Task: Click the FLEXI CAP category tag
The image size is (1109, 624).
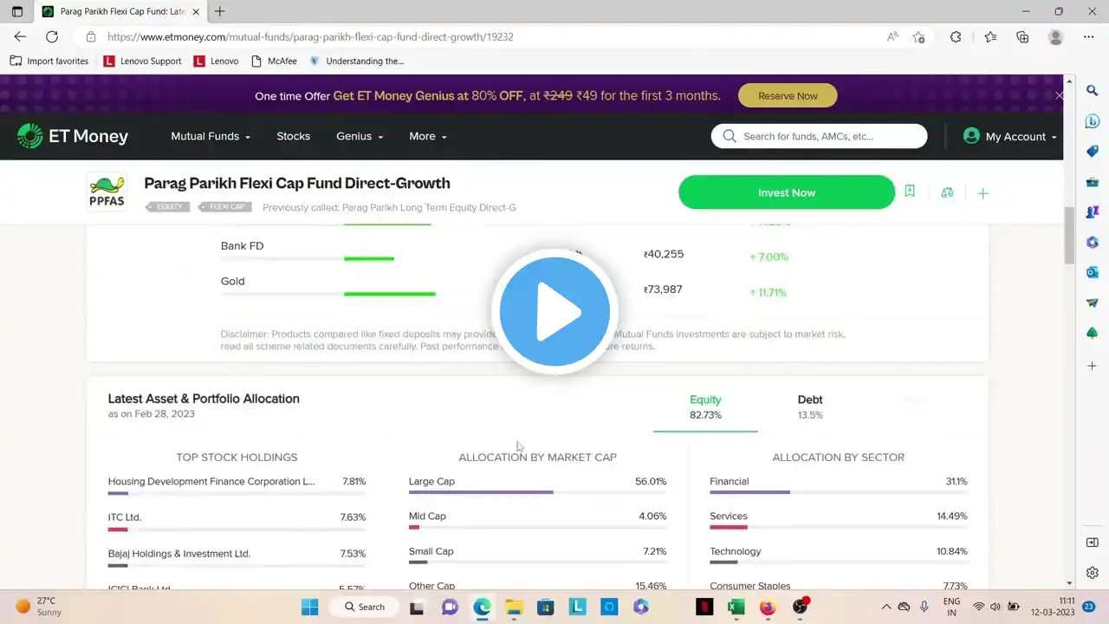Action: 225,207
